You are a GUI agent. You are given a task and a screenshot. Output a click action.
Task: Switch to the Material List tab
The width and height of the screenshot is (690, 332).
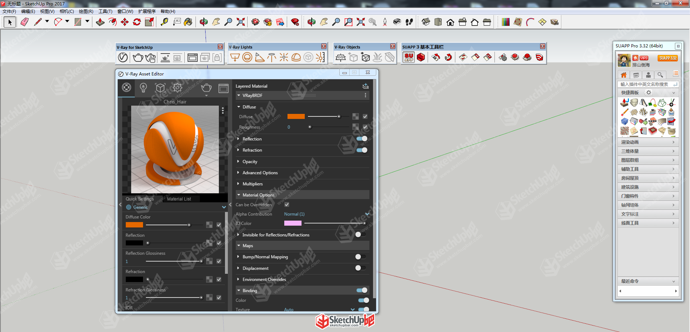click(179, 199)
